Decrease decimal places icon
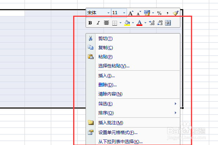 pos(160,23)
